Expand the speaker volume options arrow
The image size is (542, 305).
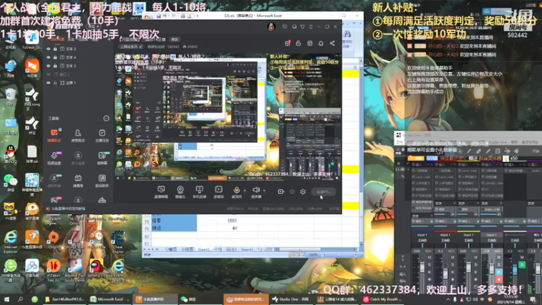point(264,190)
